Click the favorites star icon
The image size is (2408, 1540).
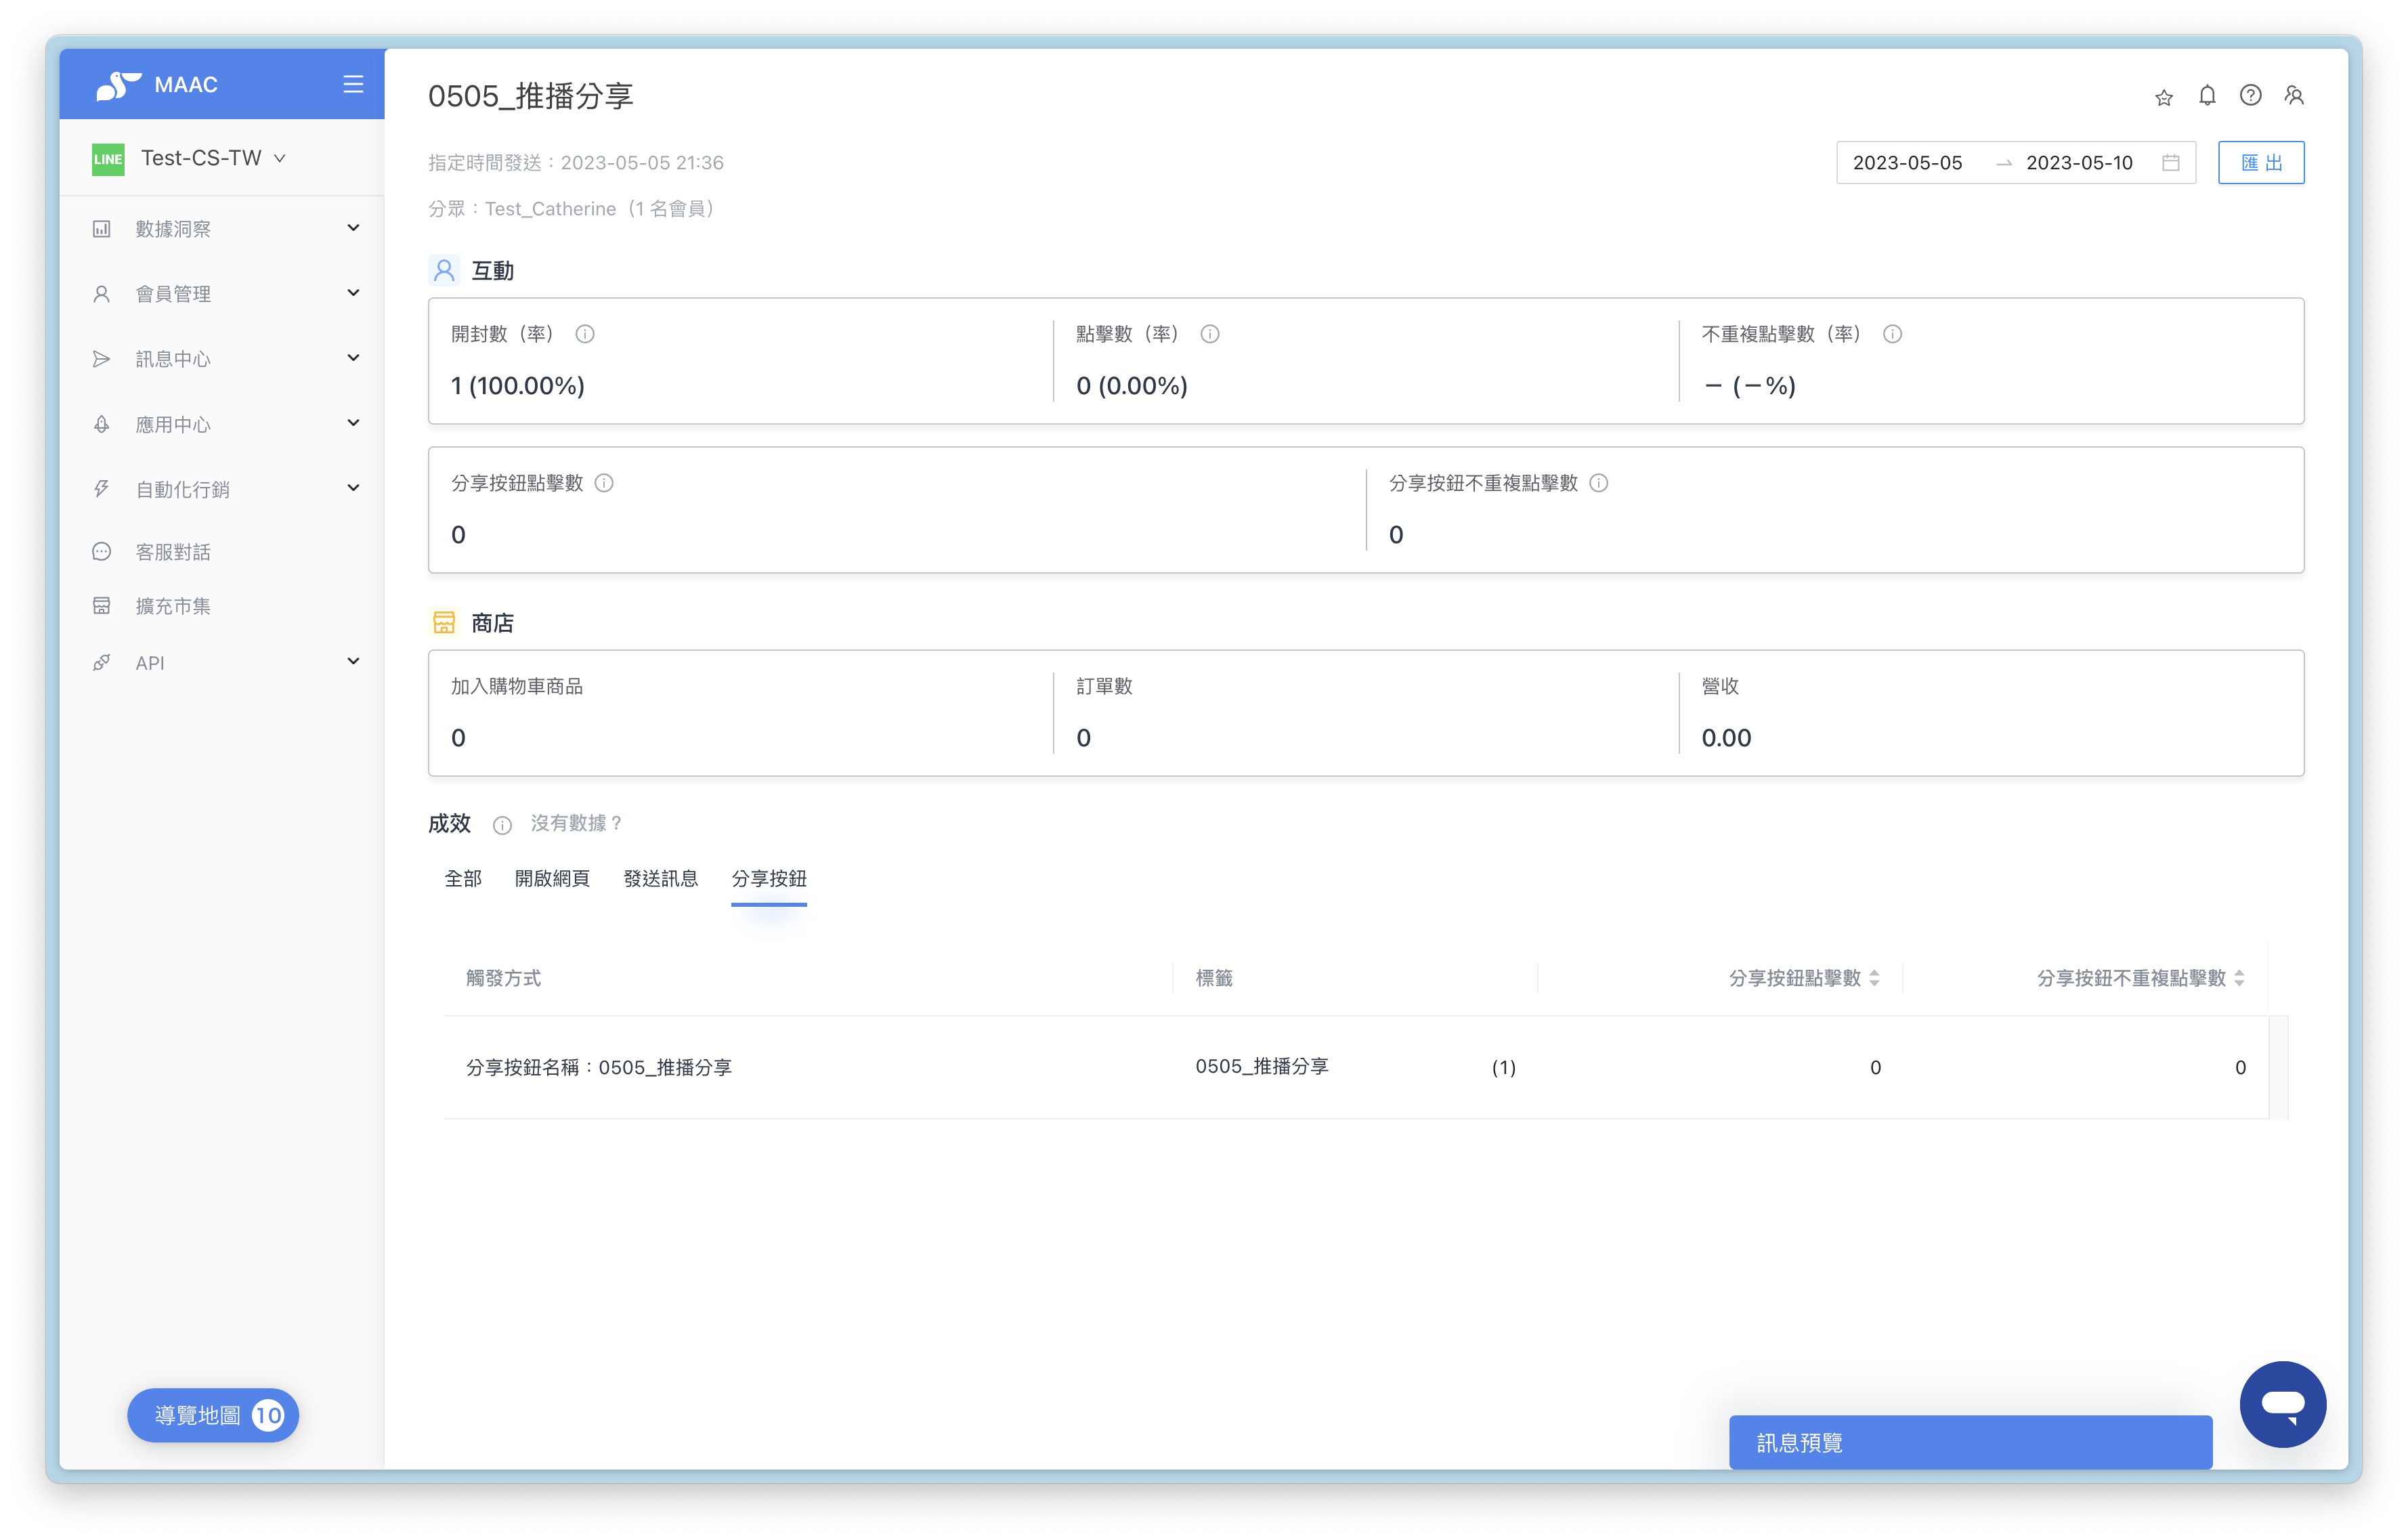pyautogui.click(x=2164, y=97)
